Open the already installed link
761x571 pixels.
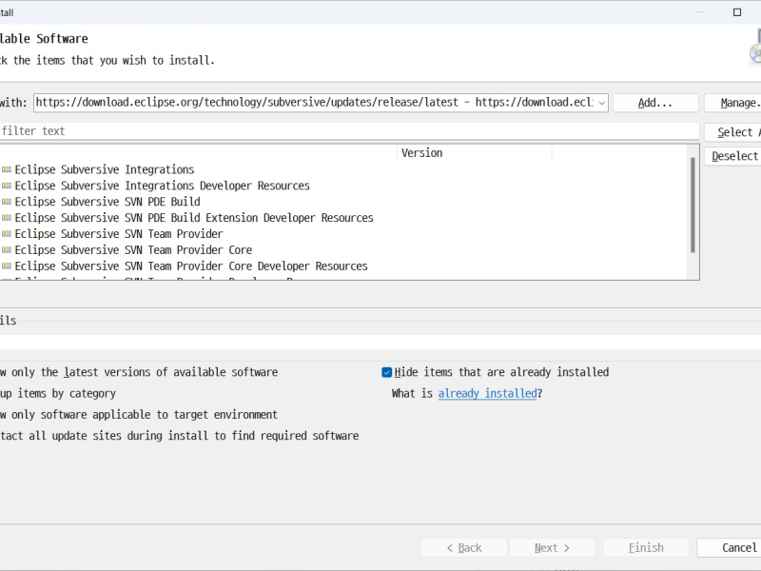point(487,393)
